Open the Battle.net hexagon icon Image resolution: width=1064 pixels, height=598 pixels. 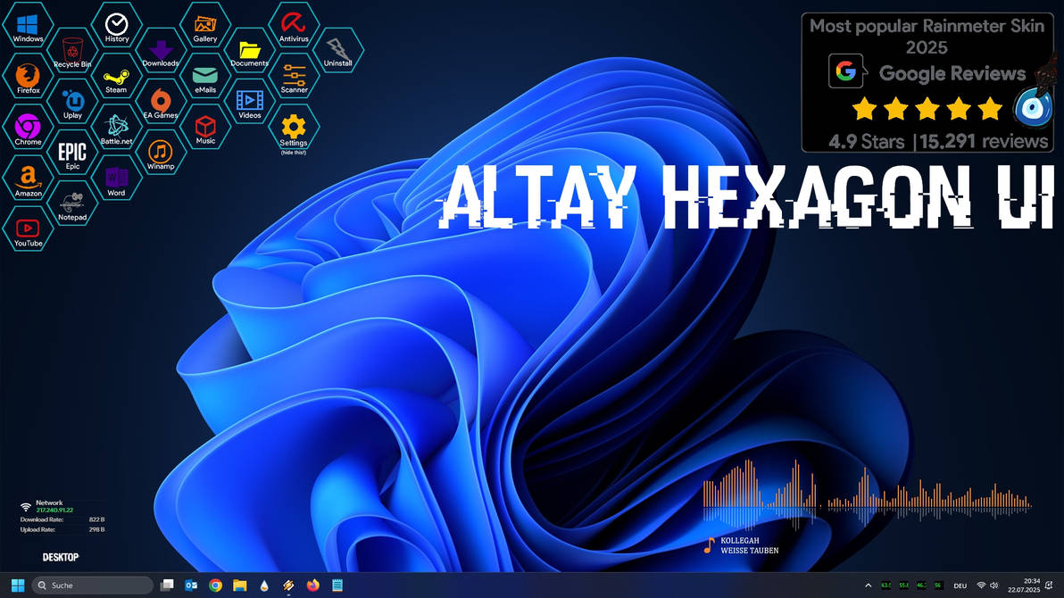point(117,123)
